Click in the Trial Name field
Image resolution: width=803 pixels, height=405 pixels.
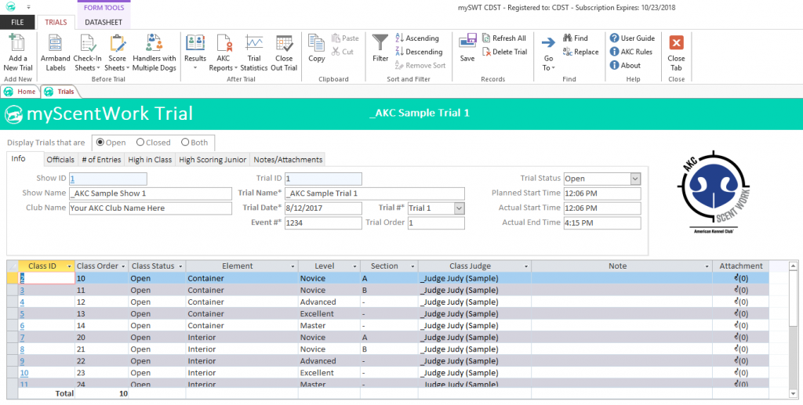point(374,193)
